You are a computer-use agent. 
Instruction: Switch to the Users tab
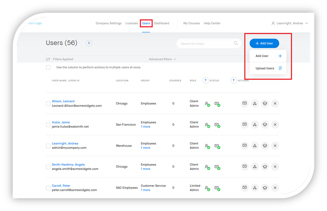coord(146,23)
